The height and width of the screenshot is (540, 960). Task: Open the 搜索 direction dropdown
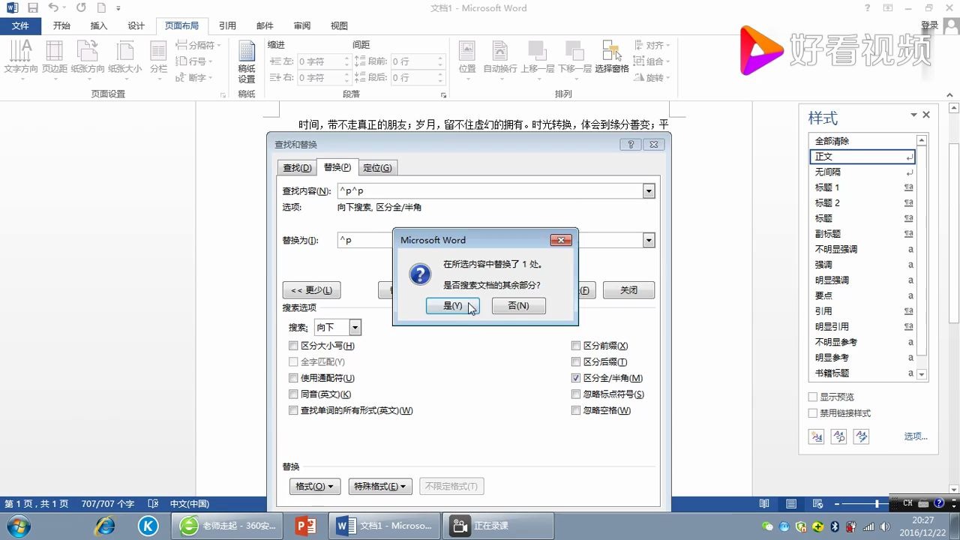click(x=355, y=327)
